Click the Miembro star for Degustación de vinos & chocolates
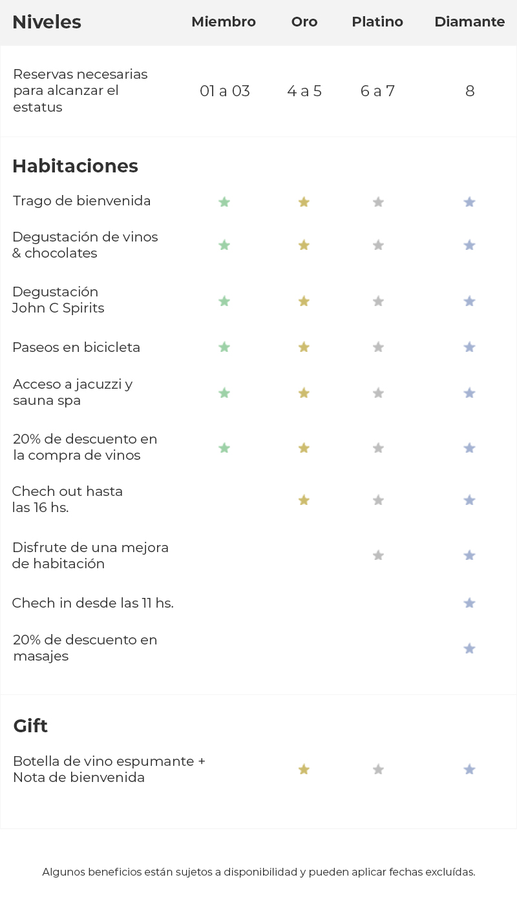 pyautogui.click(x=224, y=245)
